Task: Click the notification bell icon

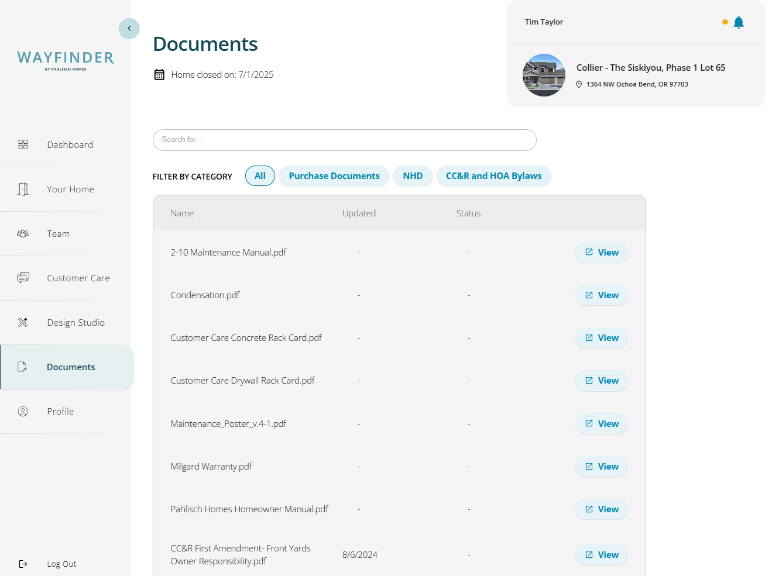Action: pyautogui.click(x=738, y=22)
